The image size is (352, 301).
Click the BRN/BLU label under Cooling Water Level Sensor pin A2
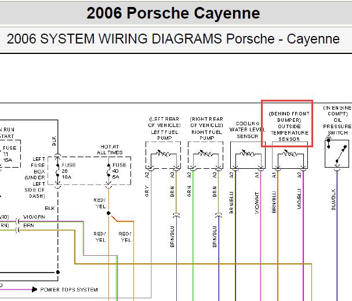pos(231,202)
